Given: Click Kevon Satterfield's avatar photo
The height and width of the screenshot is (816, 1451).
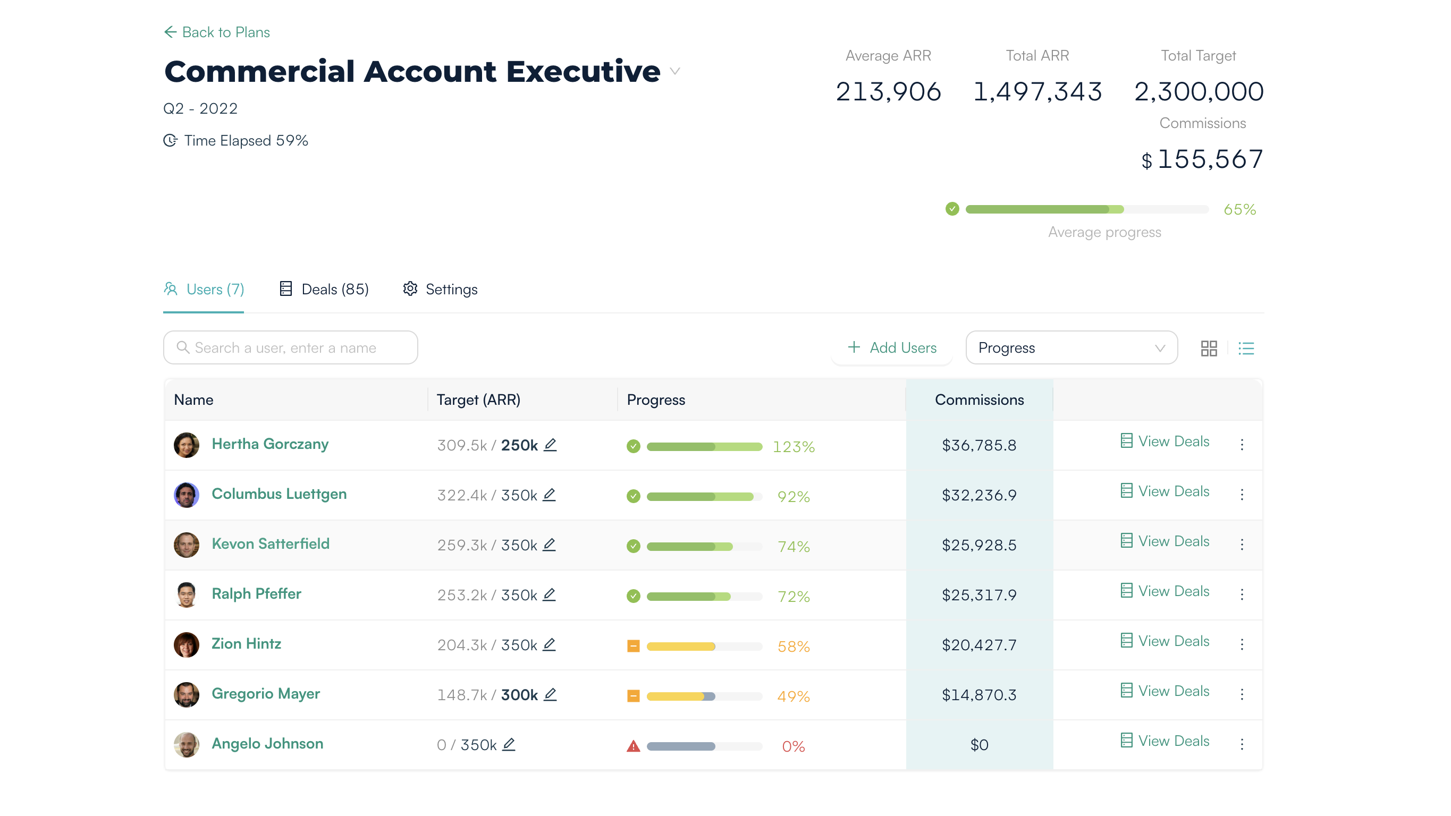Looking at the screenshot, I should click(187, 545).
